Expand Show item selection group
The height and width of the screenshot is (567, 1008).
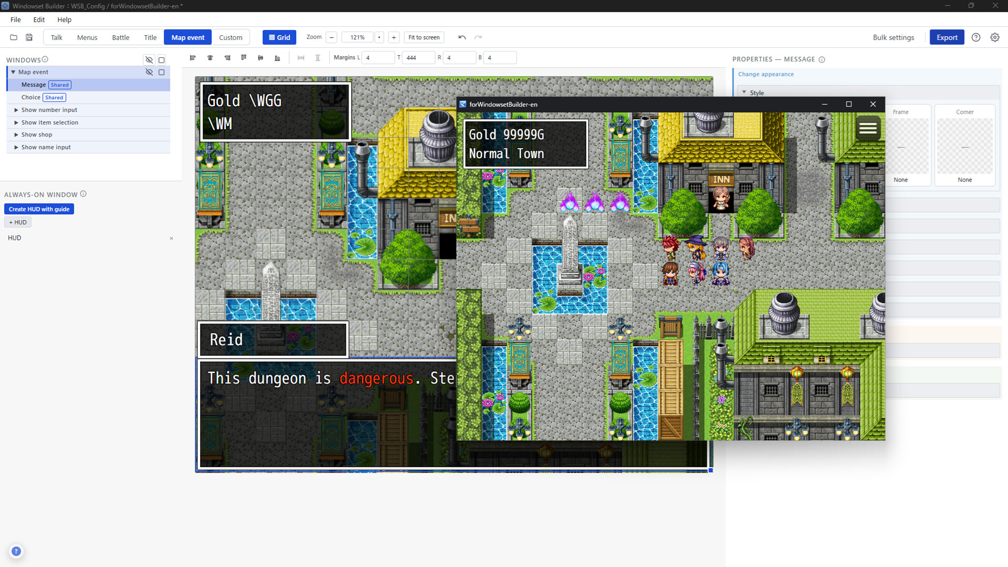(x=16, y=122)
